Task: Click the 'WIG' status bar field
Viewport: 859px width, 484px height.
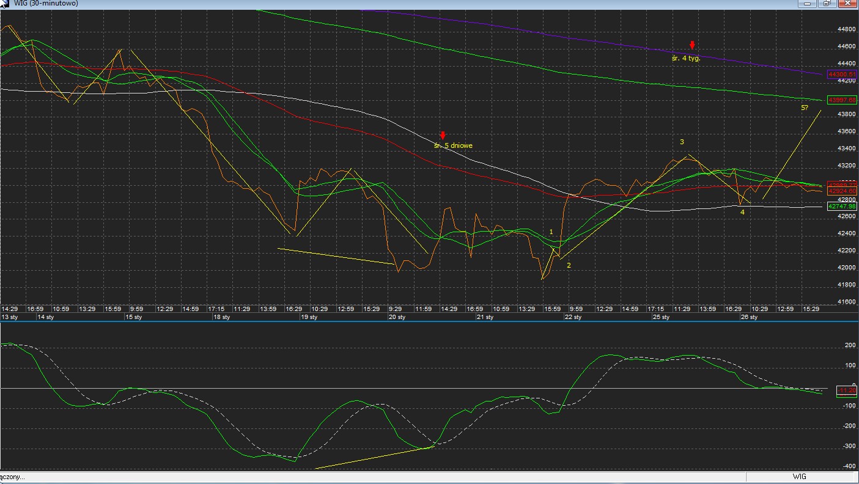Action: click(x=800, y=477)
